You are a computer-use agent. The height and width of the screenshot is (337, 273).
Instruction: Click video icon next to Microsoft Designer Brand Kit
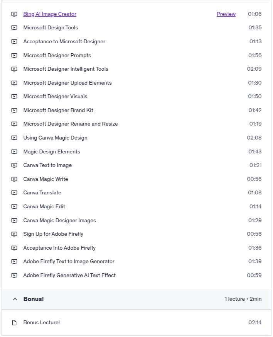14,111
